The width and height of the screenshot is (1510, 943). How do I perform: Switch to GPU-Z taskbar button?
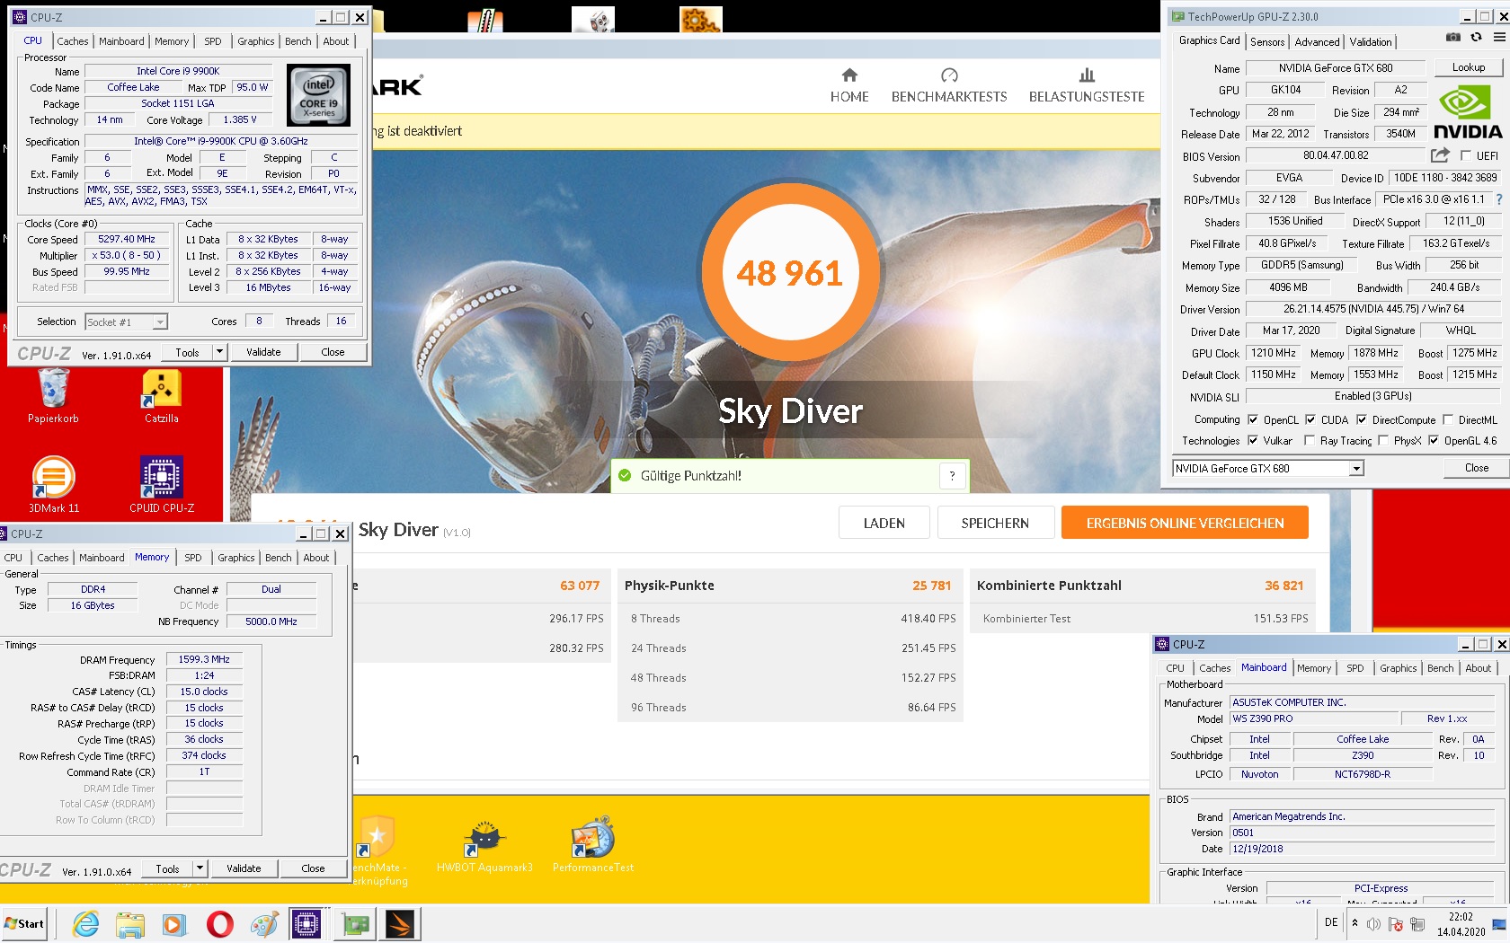(355, 924)
